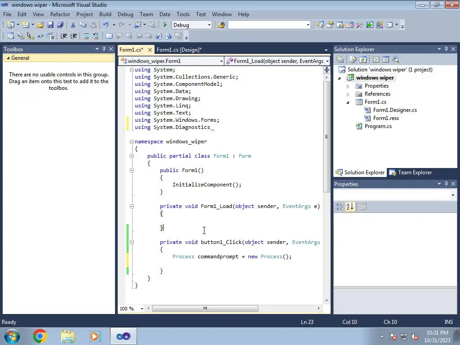Click the Save All icon
Viewport: 460px width, 345px height.
click(60, 25)
